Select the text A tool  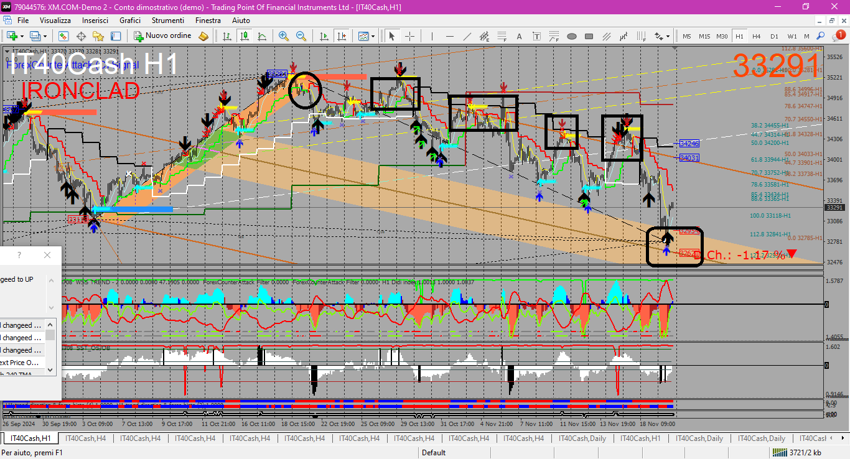[x=519, y=36]
